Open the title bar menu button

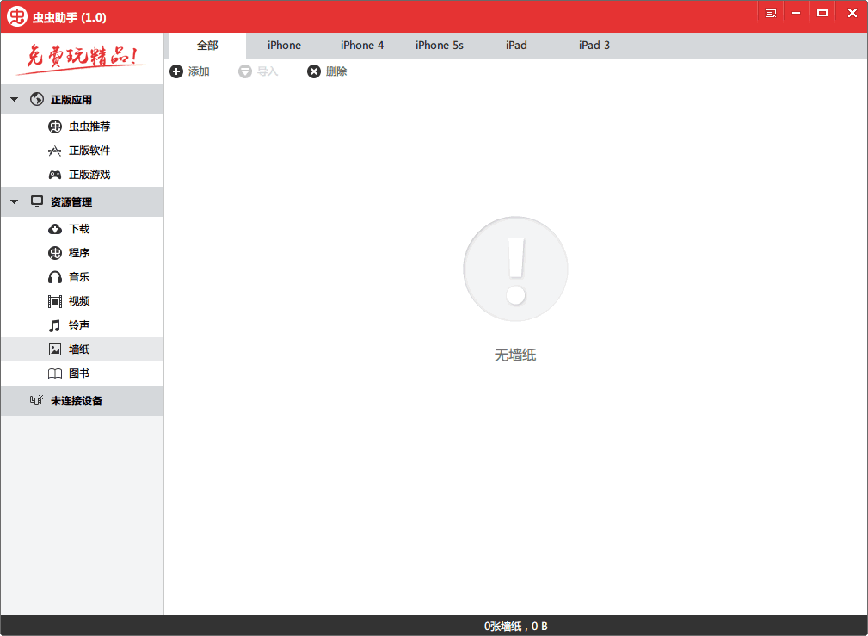(x=771, y=13)
